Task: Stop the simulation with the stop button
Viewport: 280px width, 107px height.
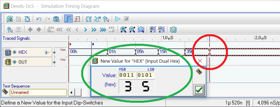Action: (x=126, y=19)
